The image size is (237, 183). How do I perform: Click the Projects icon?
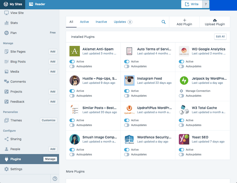pyautogui.click(x=7, y=91)
